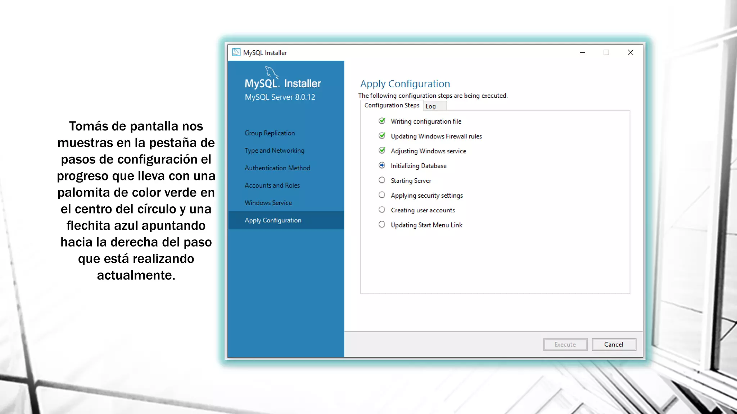Screen dimensions: 737x414
Task: Click Applying security settings step text
Action: pos(427,195)
